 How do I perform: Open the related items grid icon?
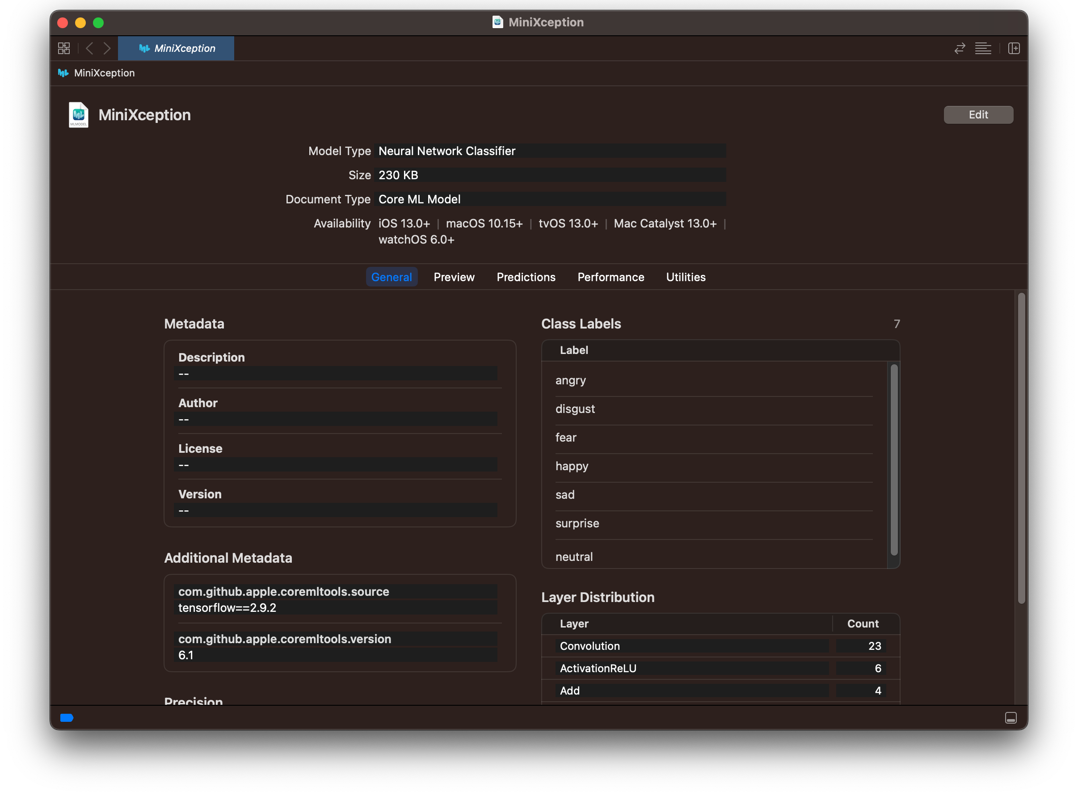pyautogui.click(x=63, y=48)
